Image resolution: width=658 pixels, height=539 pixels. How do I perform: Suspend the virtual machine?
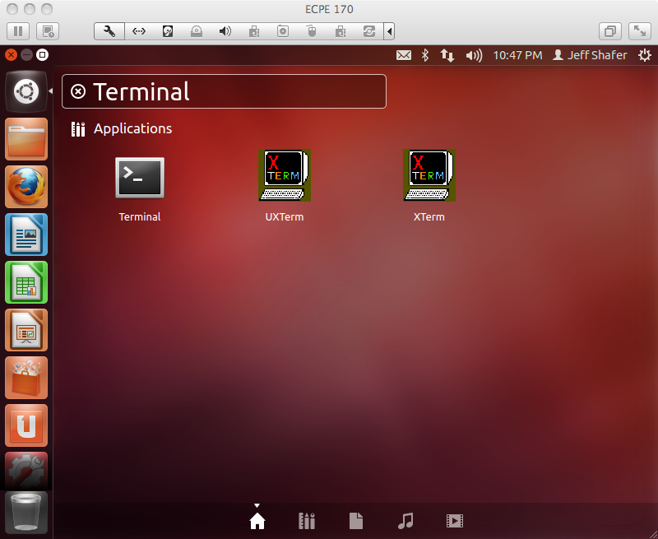pos(17,30)
